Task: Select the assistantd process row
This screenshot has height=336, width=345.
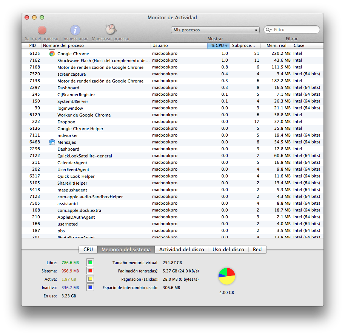Action: tap(172, 204)
